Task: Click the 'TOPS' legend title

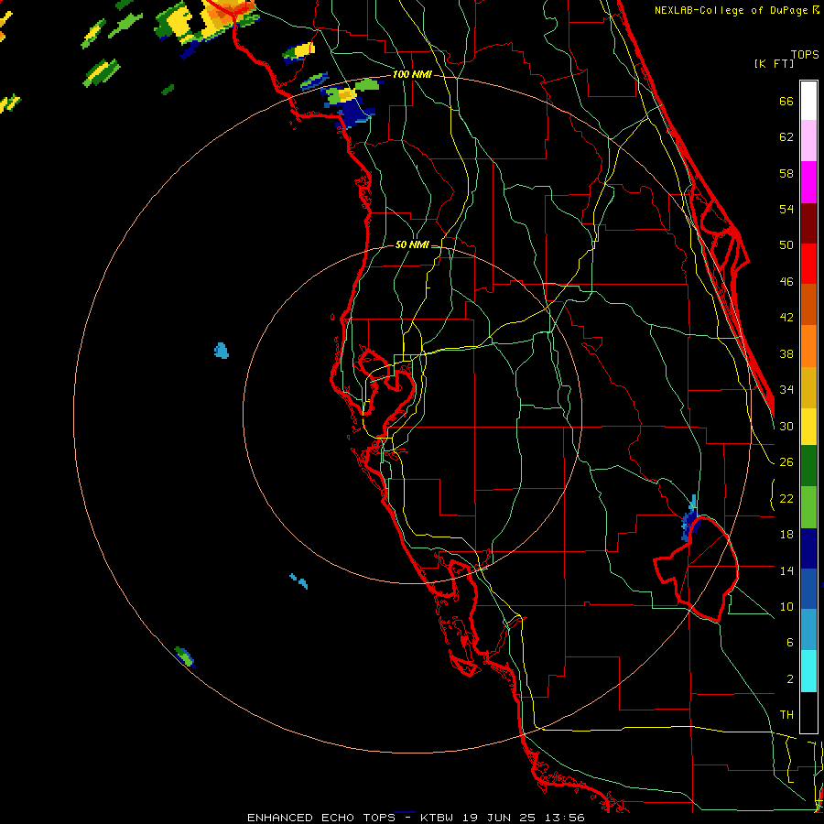Action: 805,54
